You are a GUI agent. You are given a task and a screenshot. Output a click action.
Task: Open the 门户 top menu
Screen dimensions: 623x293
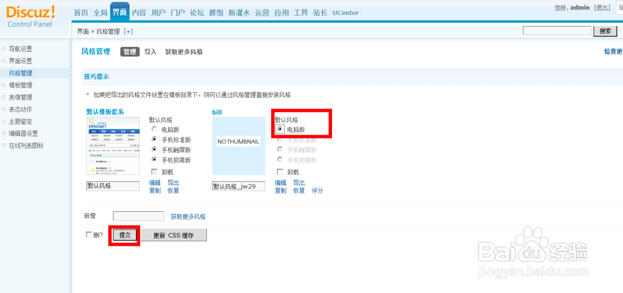click(178, 12)
